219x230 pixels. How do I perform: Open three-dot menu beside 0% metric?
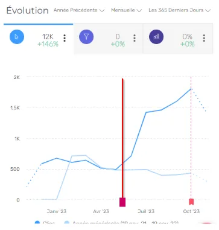point(204,38)
